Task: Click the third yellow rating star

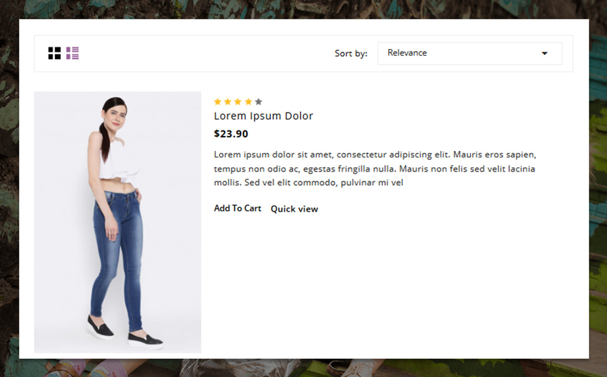Action: [x=238, y=102]
